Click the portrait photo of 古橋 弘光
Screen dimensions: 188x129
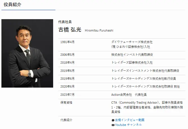coord(27,53)
